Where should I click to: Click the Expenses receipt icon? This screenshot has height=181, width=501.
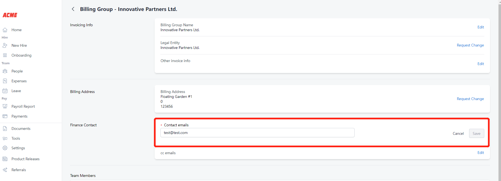[5, 81]
